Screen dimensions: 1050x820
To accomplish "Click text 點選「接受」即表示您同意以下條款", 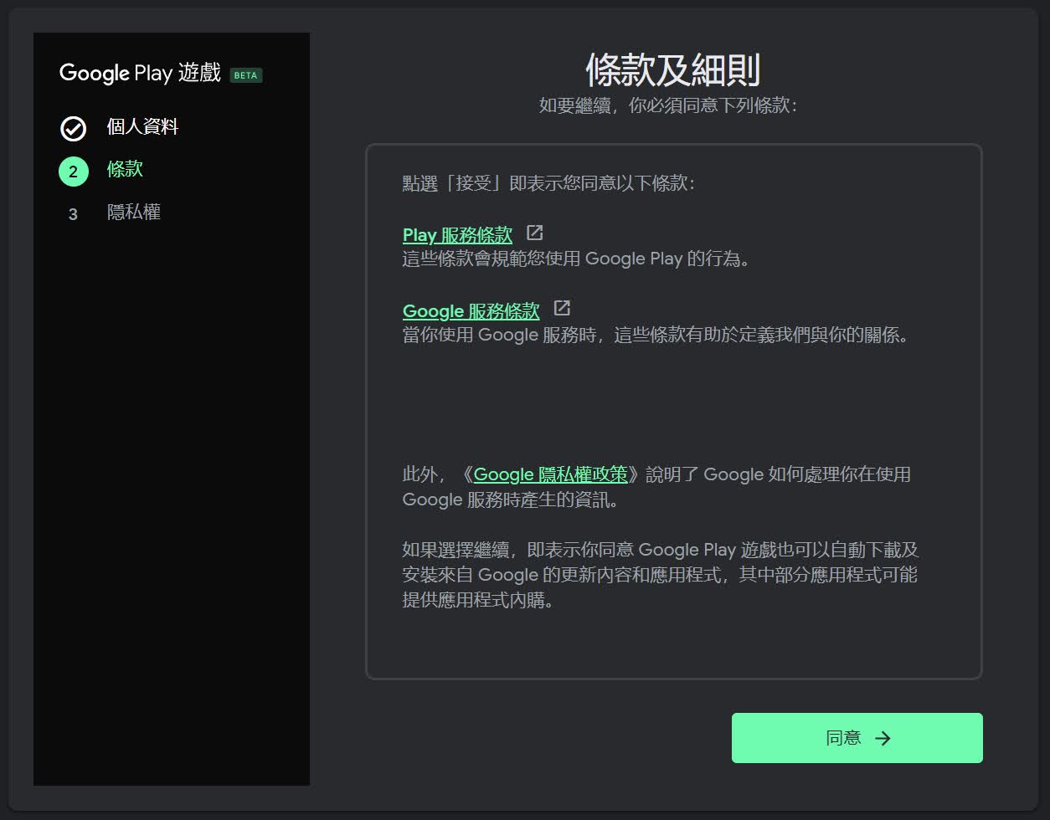I will (548, 183).
